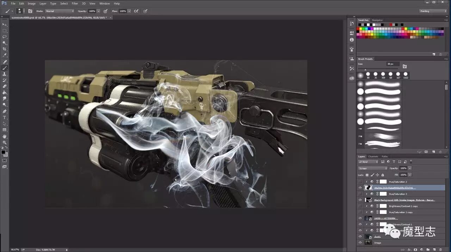Open the File menu

tap(13, 4)
